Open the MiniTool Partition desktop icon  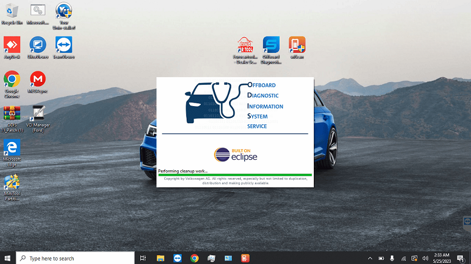(x=12, y=187)
